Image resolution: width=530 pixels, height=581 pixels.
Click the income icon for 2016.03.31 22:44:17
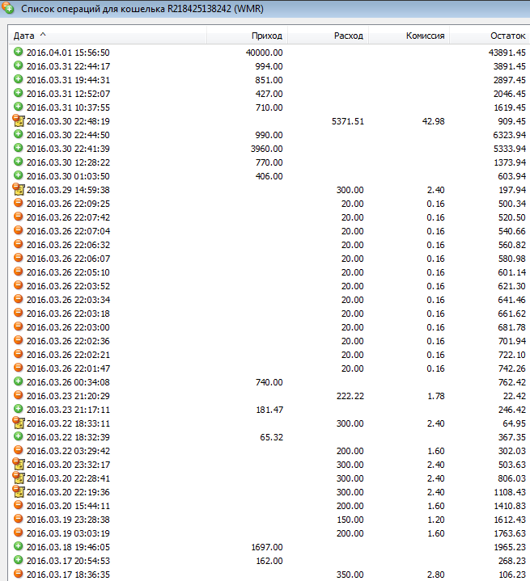18,65
